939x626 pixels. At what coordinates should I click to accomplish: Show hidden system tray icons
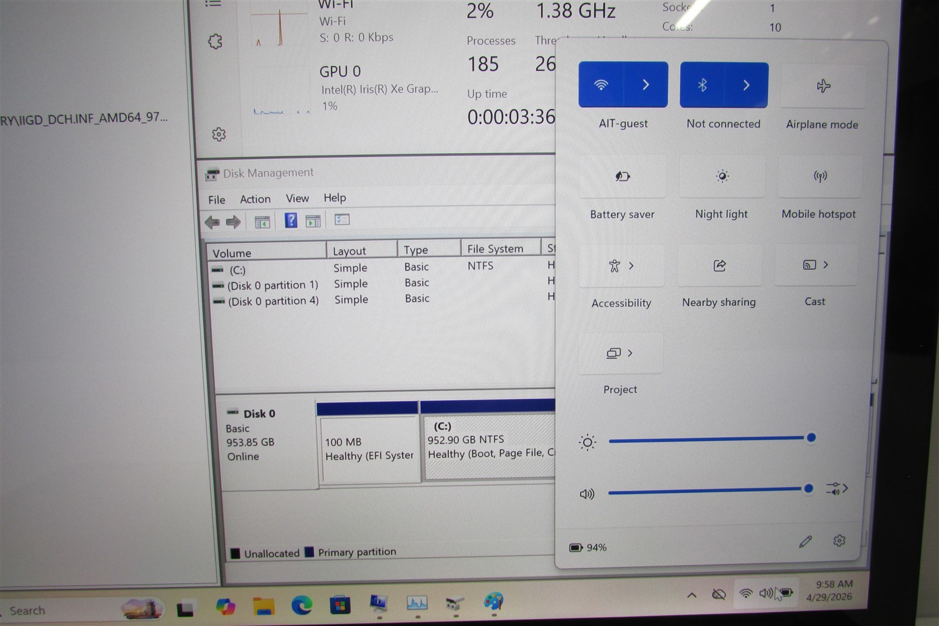(692, 595)
